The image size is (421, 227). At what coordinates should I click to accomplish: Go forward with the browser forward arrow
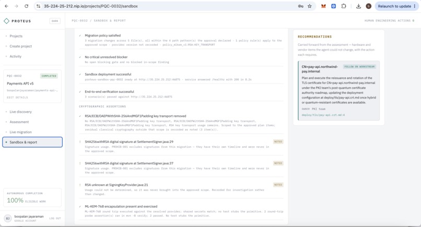16,6
